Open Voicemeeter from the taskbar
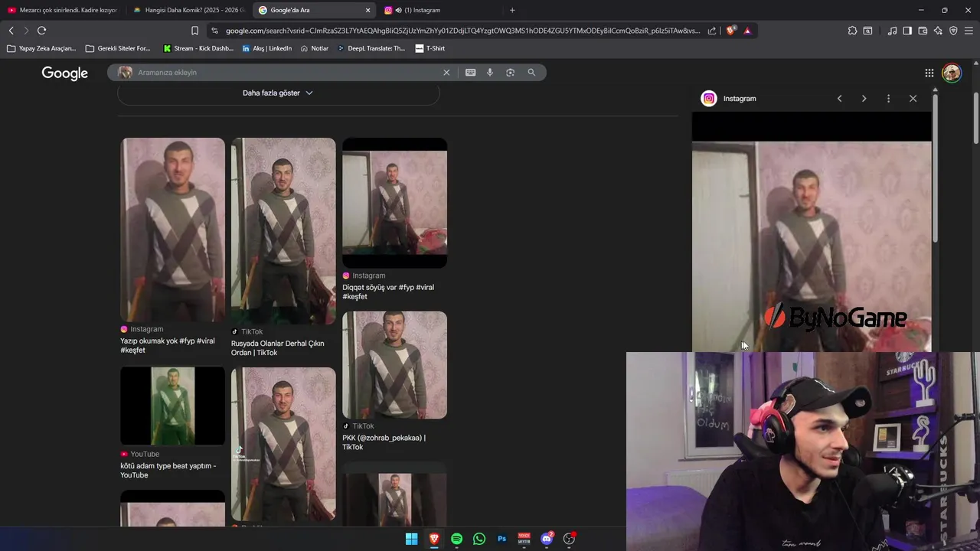Viewport: 980px width, 551px height. point(524,539)
